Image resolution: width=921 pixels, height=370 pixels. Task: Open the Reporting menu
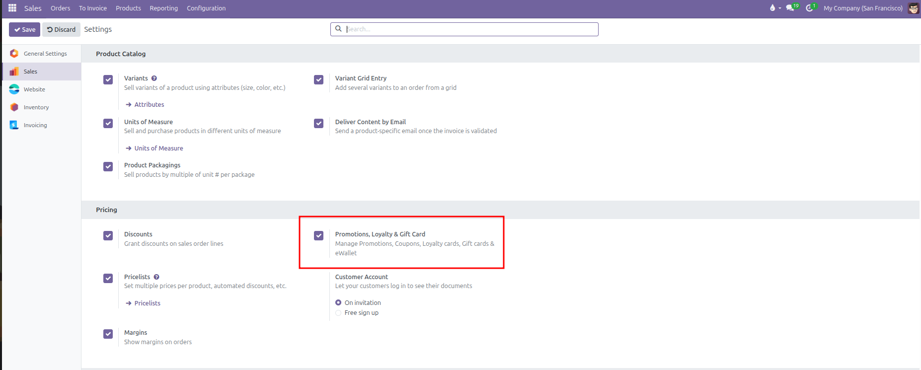pos(164,8)
